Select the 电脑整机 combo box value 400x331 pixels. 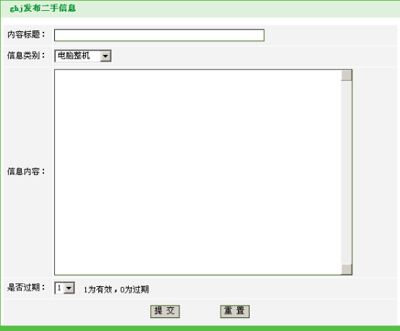(77, 56)
